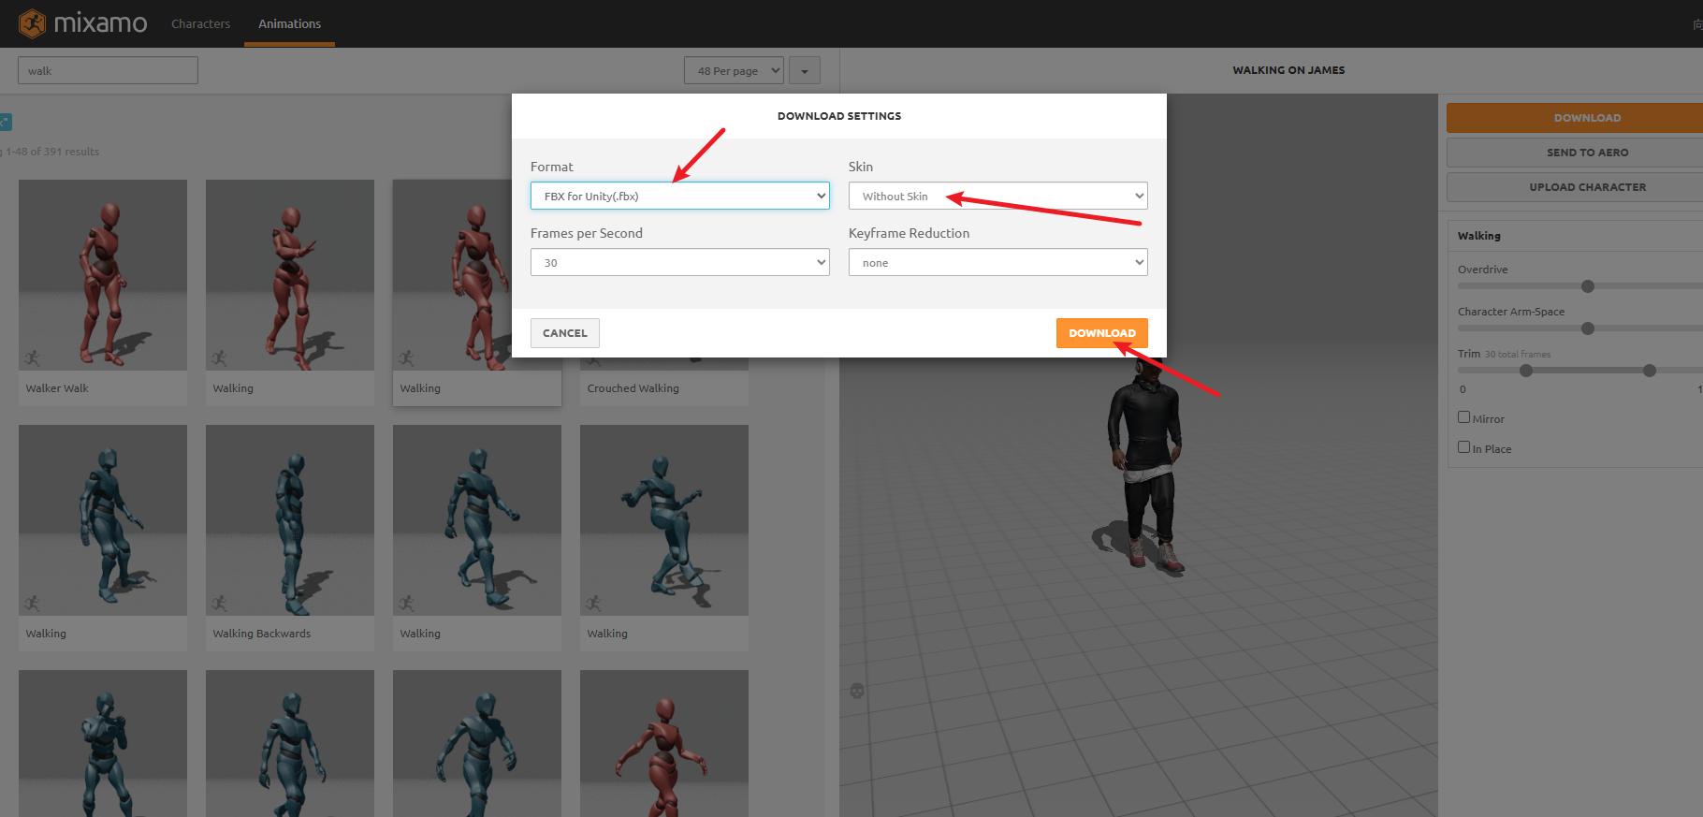Image resolution: width=1703 pixels, height=817 pixels.
Task: Select the Walker Walk animation thumbnail
Action: (x=103, y=275)
